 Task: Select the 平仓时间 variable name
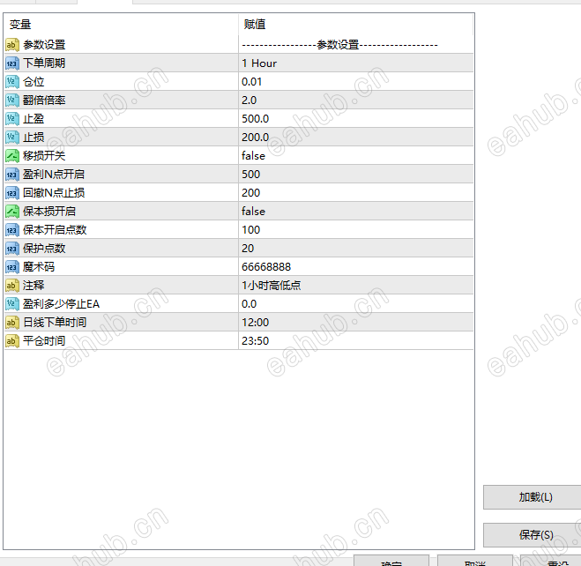pos(44,341)
